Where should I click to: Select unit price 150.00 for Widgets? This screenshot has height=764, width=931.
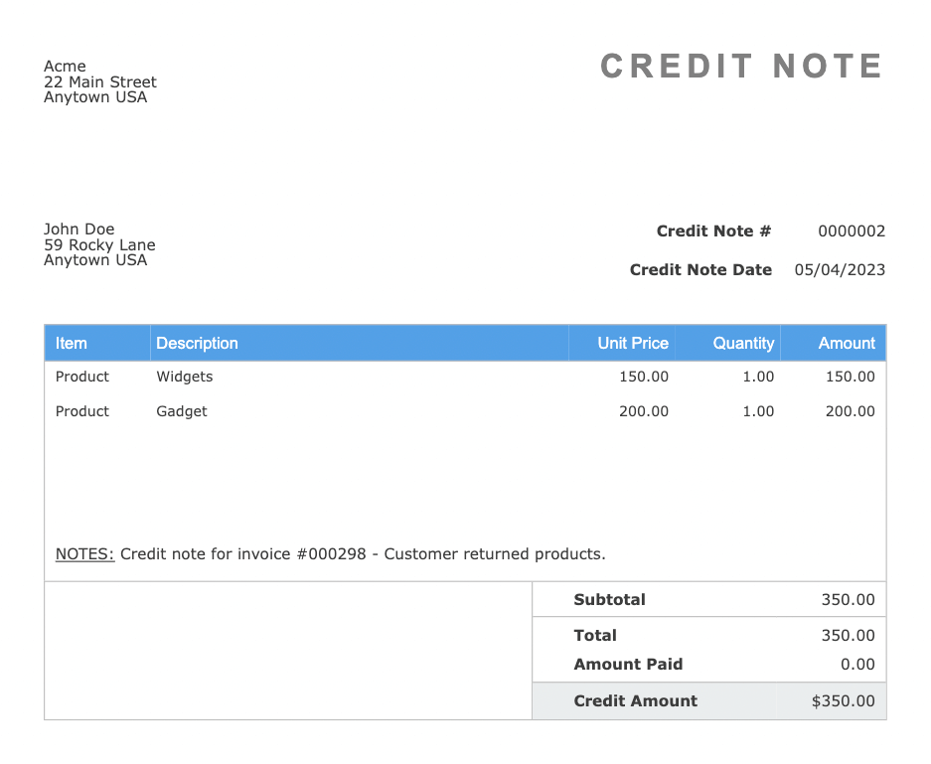644,377
